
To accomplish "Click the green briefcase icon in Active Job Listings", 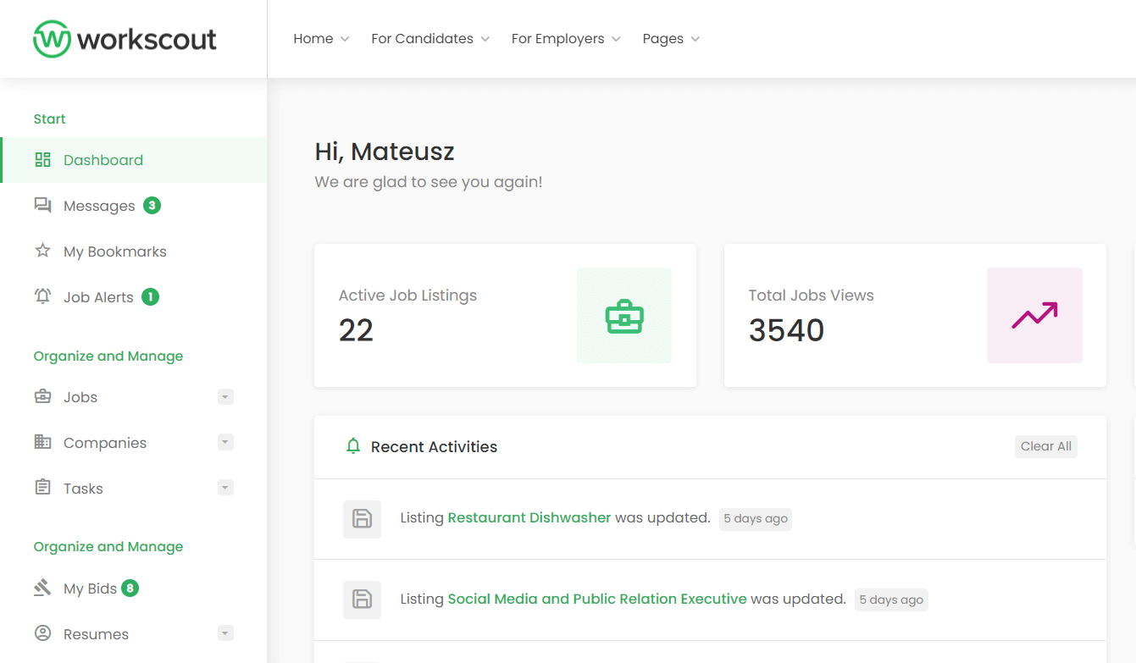I will tap(624, 316).
